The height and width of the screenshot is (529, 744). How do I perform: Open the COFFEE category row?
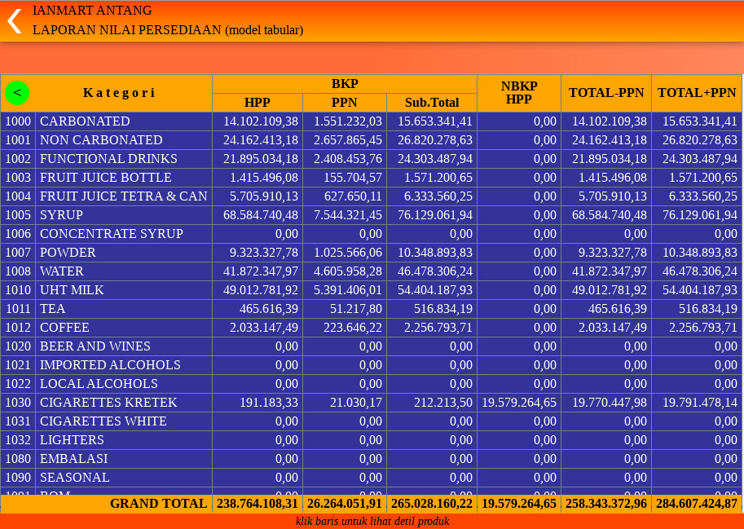(x=64, y=328)
